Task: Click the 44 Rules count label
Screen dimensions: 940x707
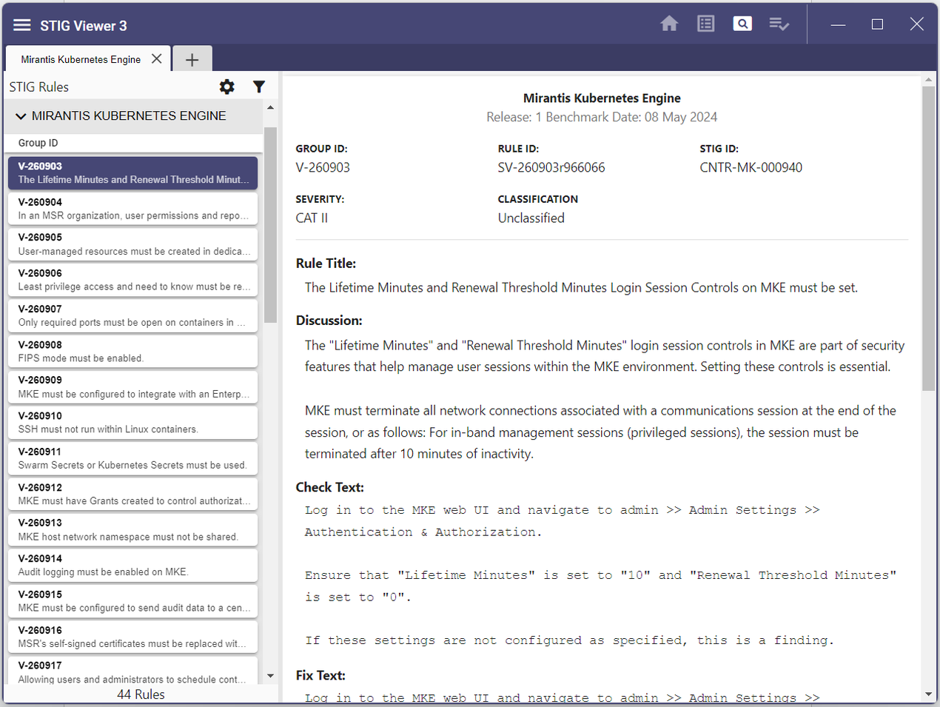Action: coord(141,694)
